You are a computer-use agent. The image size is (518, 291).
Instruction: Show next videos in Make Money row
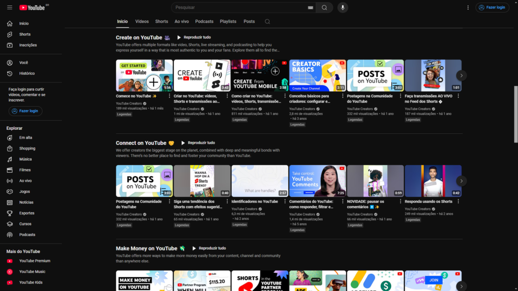click(461, 286)
